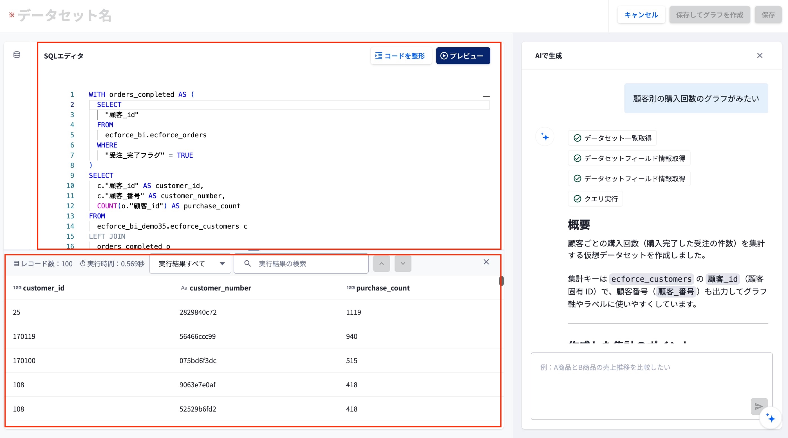The height and width of the screenshot is (438, 788).
Task: Click the 実行結果の検索 search field
Action: point(301,264)
